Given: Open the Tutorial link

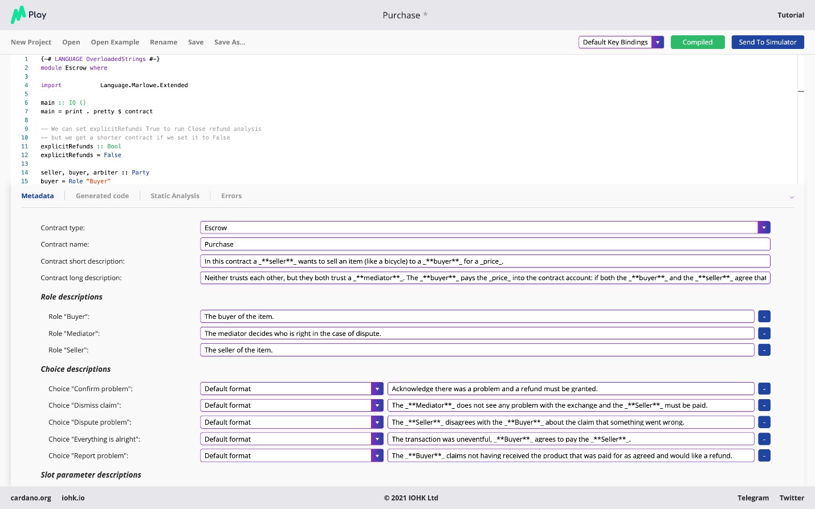Looking at the screenshot, I should (791, 15).
